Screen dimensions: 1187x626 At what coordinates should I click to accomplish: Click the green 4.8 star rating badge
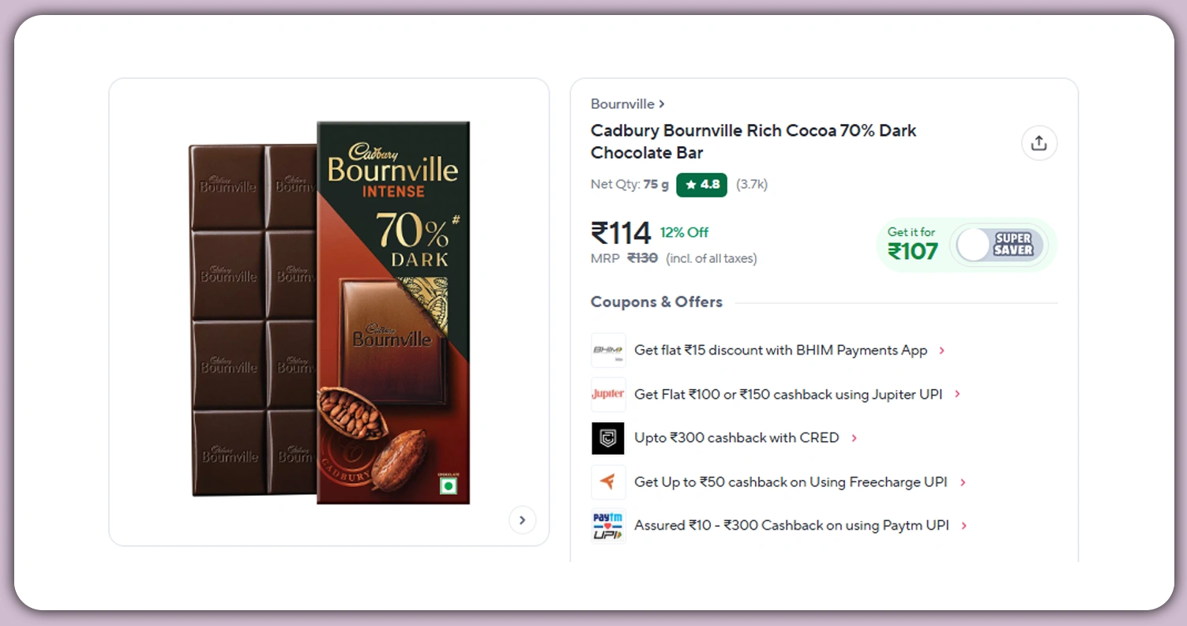701,185
